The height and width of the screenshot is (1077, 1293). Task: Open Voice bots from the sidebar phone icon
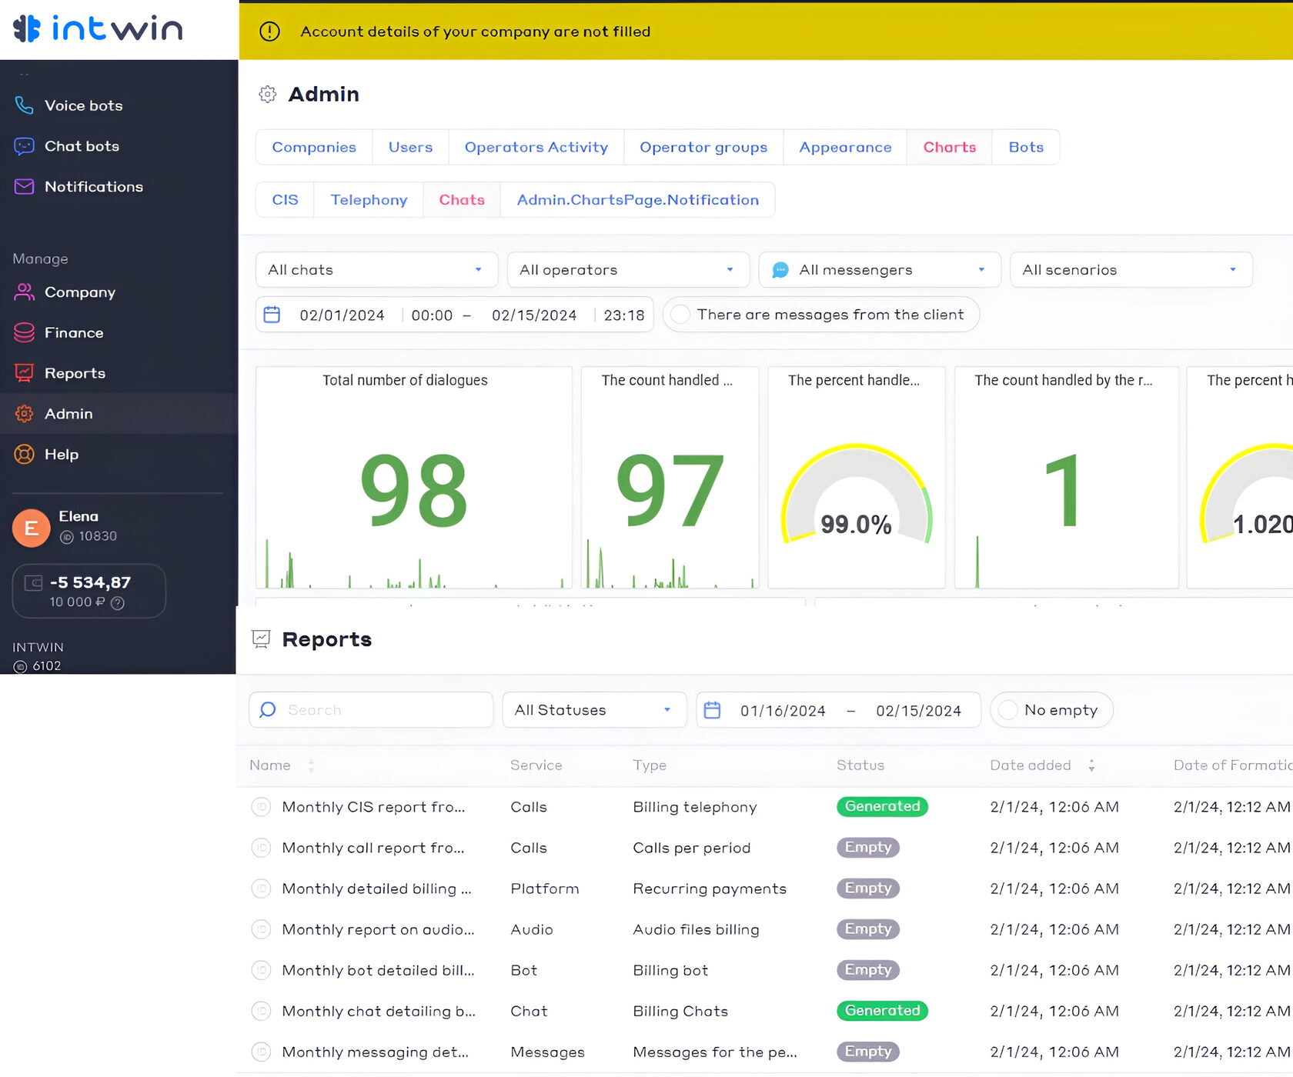click(24, 105)
